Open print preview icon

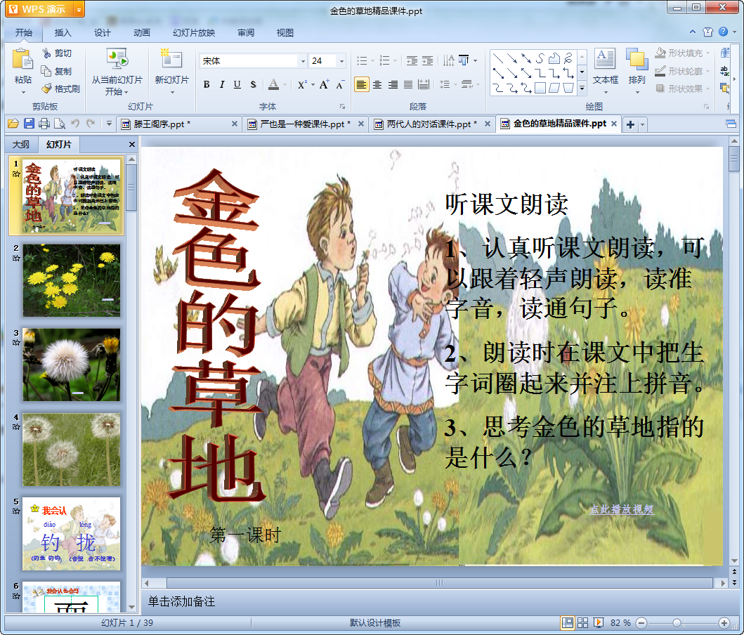coord(60,124)
